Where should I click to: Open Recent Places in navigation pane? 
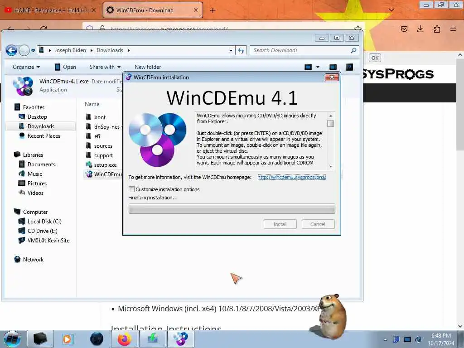pos(40,136)
